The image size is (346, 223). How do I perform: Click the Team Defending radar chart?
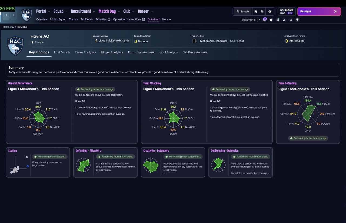(x=308, y=114)
